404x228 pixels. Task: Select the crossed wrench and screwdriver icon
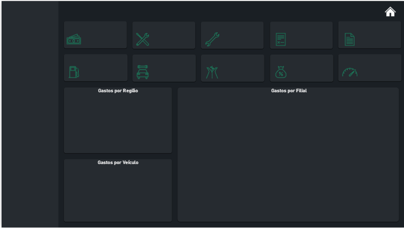click(143, 39)
